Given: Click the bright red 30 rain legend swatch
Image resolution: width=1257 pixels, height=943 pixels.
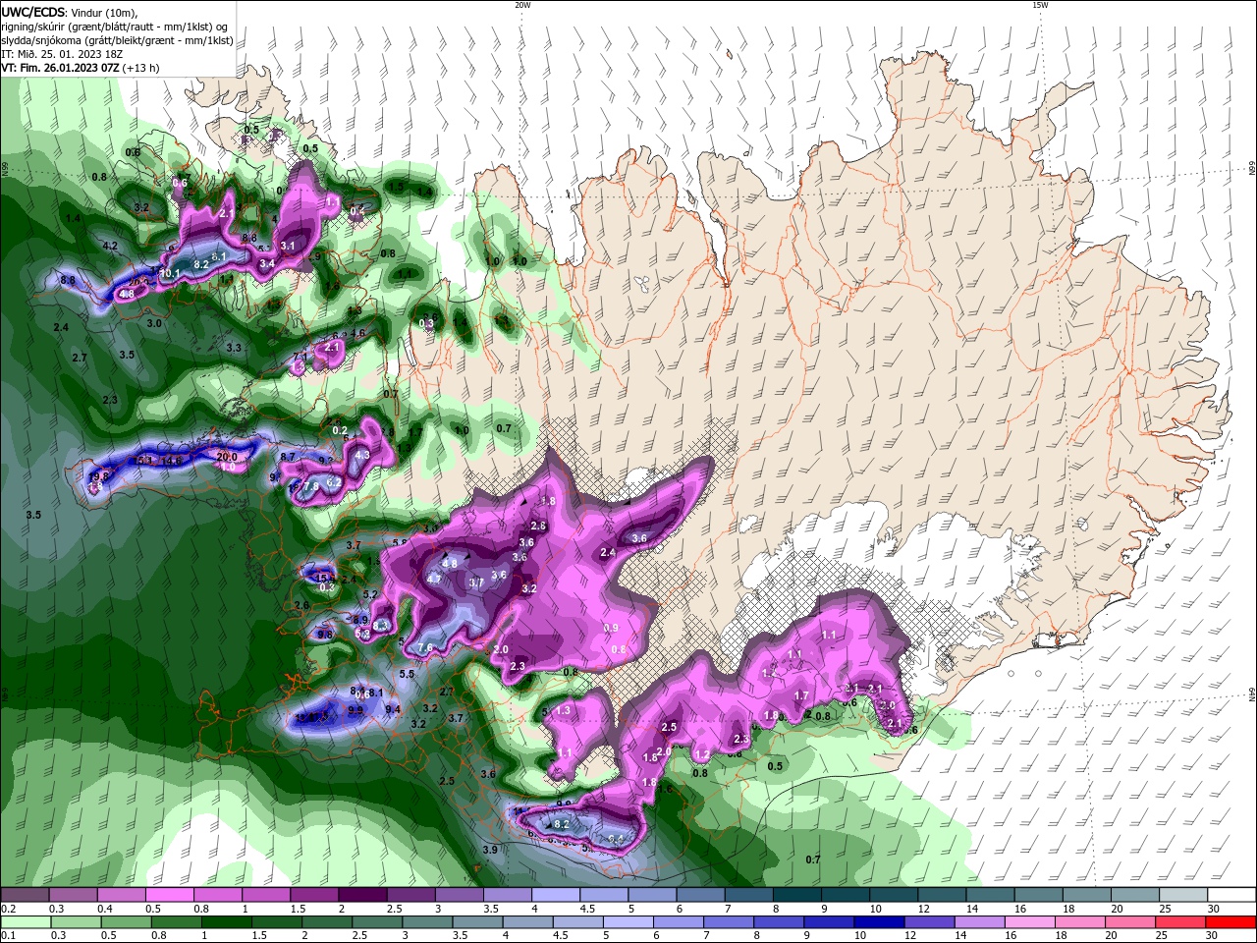Looking at the screenshot, I should click(1232, 922).
